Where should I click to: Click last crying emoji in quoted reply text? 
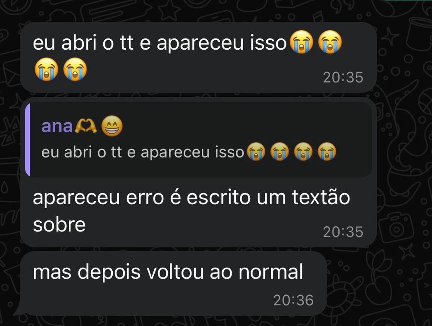[x=327, y=152]
